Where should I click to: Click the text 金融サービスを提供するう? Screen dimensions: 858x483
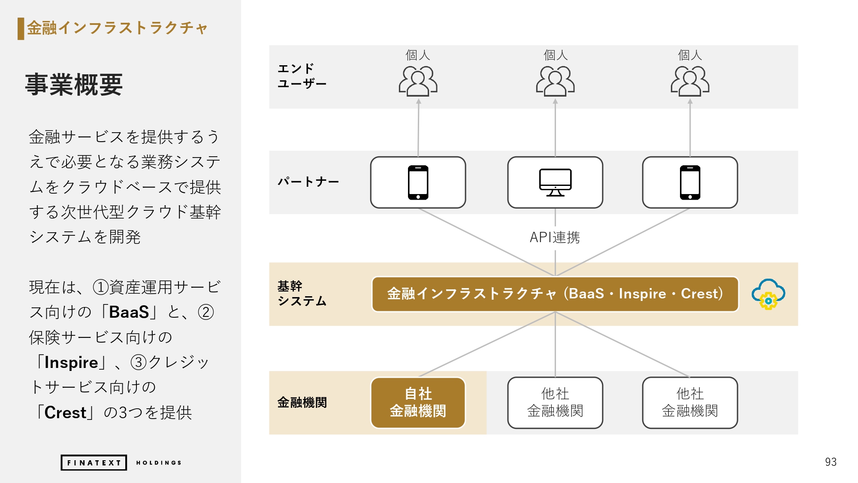click(x=124, y=137)
